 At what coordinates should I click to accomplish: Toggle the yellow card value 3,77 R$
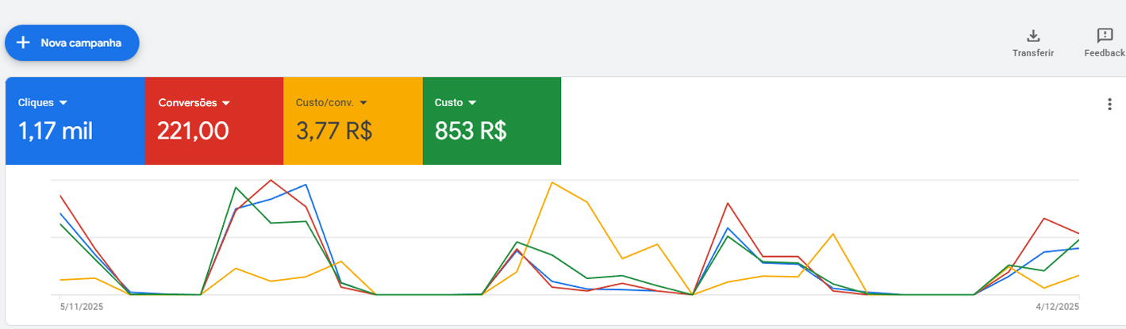coord(333,131)
